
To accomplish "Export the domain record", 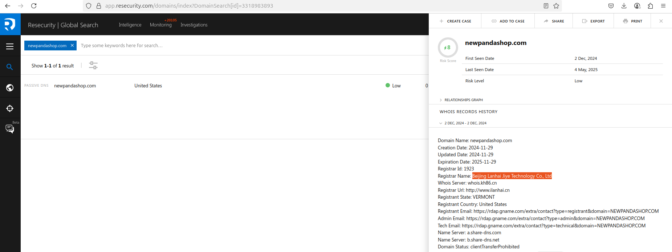I will (594, 21).
